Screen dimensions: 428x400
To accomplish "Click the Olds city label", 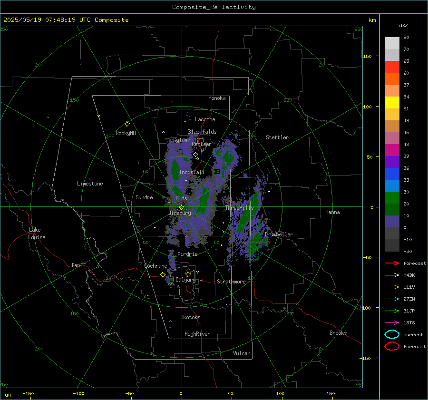I will (x=181, y=198).
